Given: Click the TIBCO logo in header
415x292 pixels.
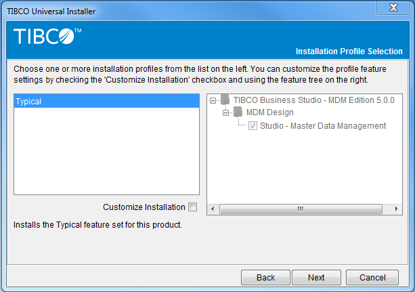Looking at the screenshot, I should 47,37.
